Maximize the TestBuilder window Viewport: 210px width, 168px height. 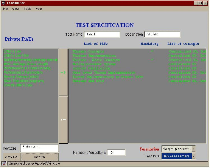tap(201, 3)
